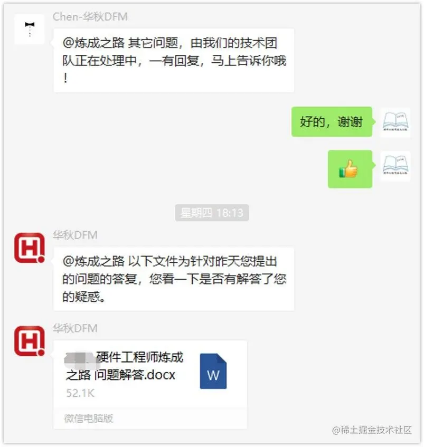This screenshot has width=424, height=447.
Task: Click the @稀土掘金技术社区 watermark
Action: click(x=372, y=430)
